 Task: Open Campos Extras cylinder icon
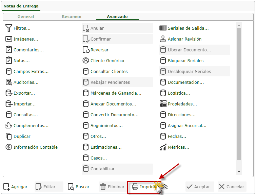pos(9,71)
